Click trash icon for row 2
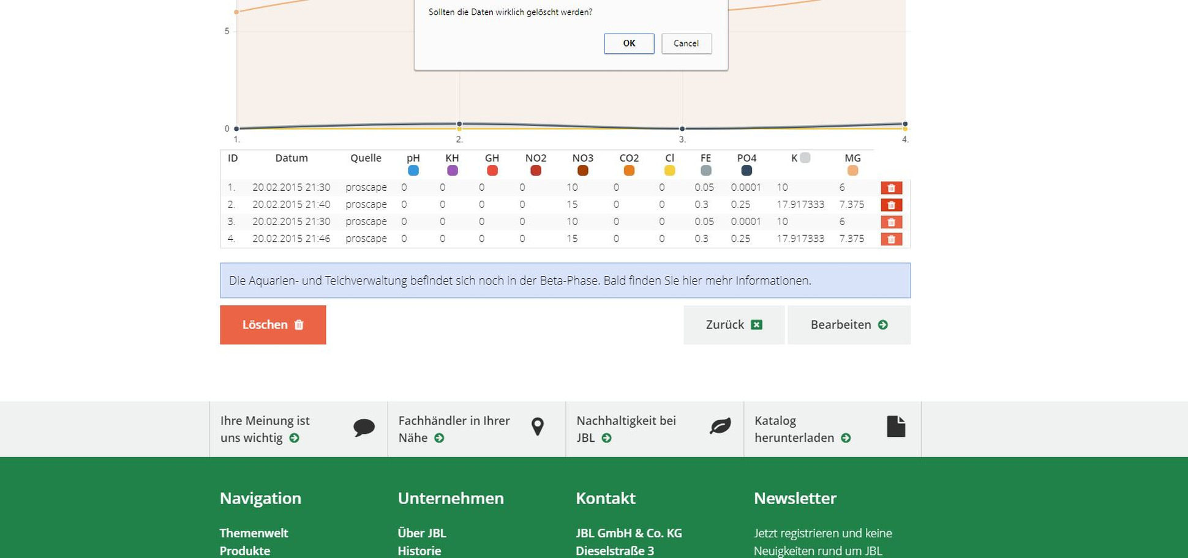This screenshot has width=1188, height=558. [x=891, y=205]
